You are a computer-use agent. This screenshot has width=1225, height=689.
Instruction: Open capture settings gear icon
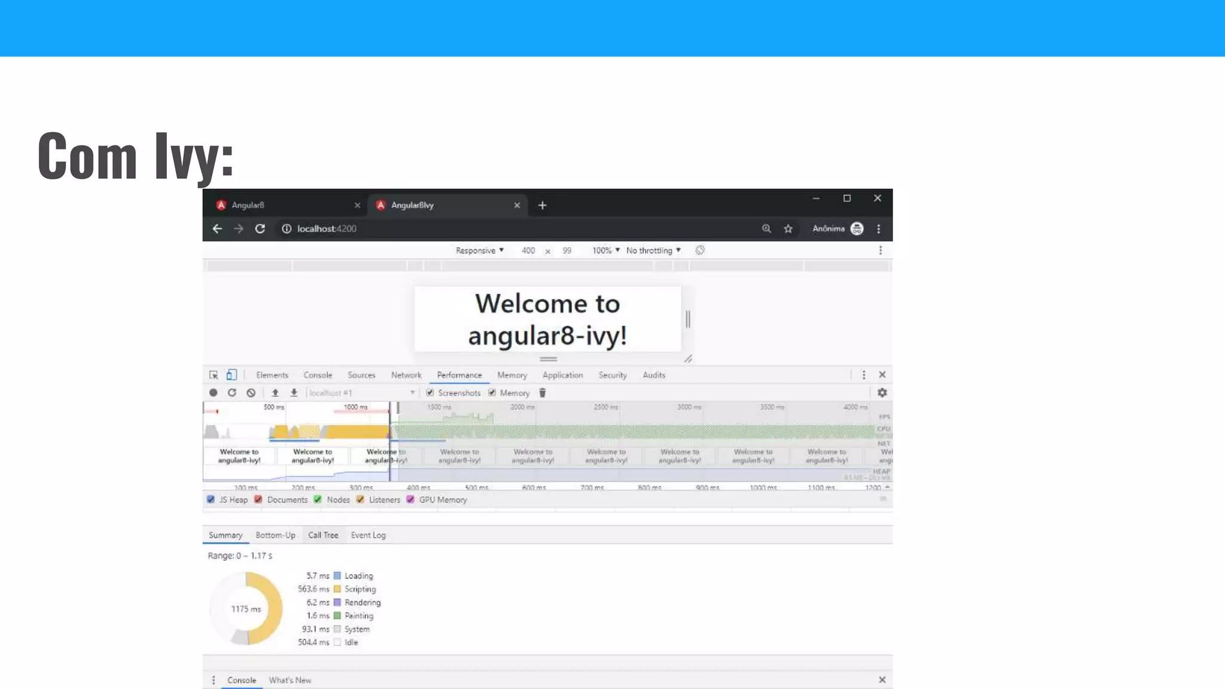point(882,393)
